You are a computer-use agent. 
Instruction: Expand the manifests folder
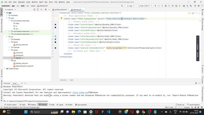pyautogui.click(x=7, y=15)
